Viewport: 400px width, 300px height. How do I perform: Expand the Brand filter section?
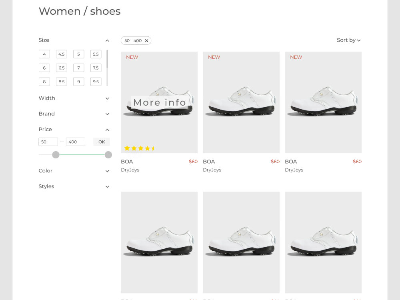107,114
